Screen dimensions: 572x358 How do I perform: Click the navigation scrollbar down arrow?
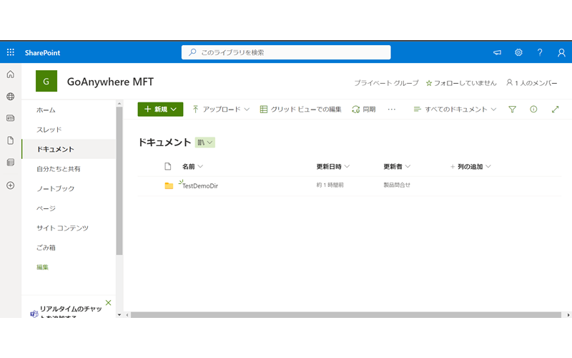pyautogui.click(x=119, y=314)
